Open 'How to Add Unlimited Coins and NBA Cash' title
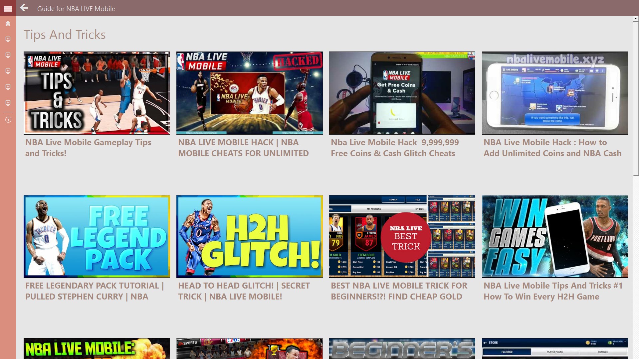This screenshot has width=639, height=359. [x=552, y=148]
